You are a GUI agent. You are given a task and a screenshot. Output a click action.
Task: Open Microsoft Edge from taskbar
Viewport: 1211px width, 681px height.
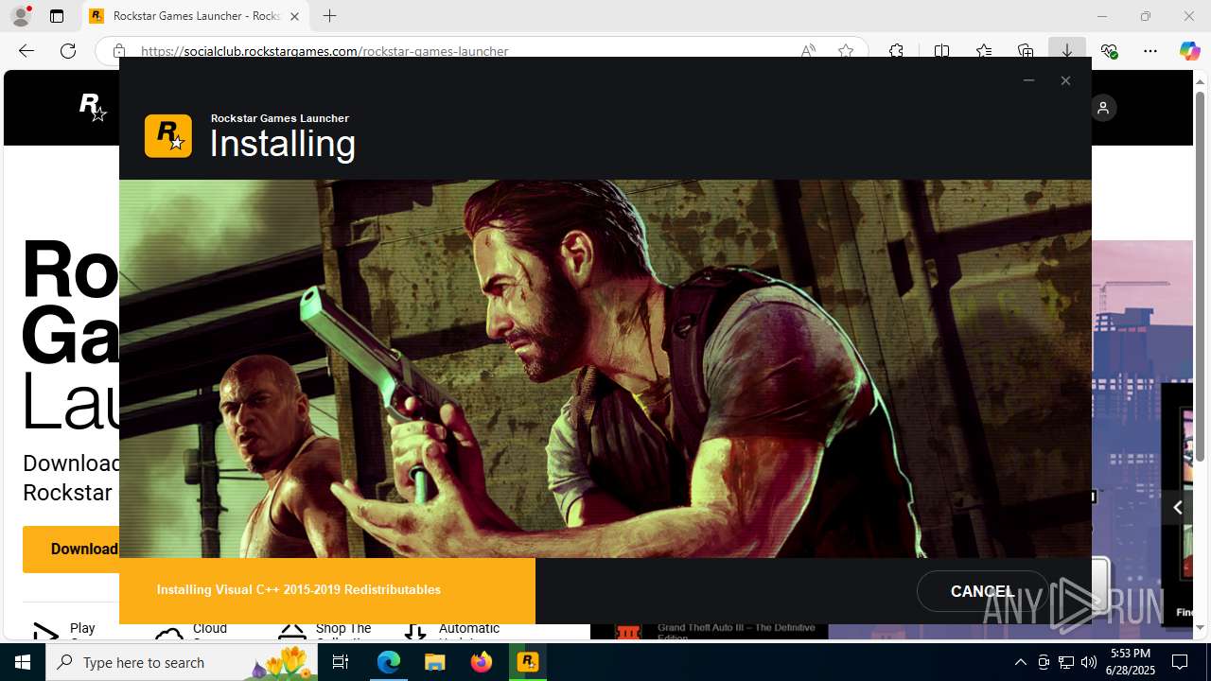389,662
